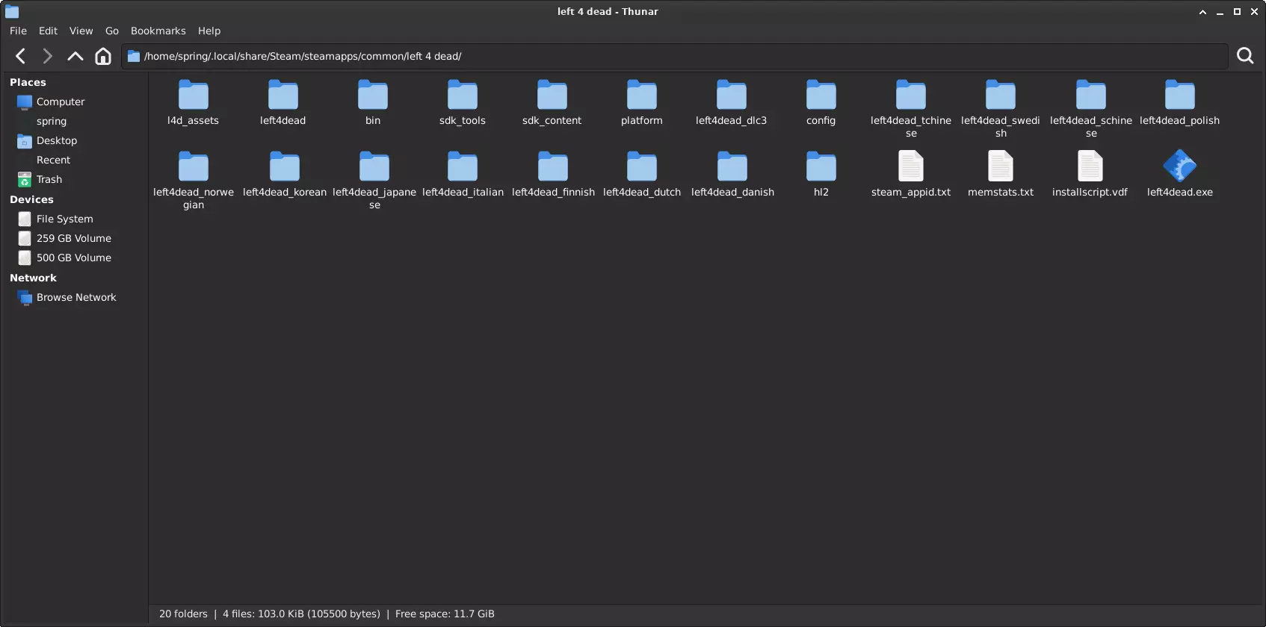
Task: Select the left4dead folder icon
Action: click(283, 96)
